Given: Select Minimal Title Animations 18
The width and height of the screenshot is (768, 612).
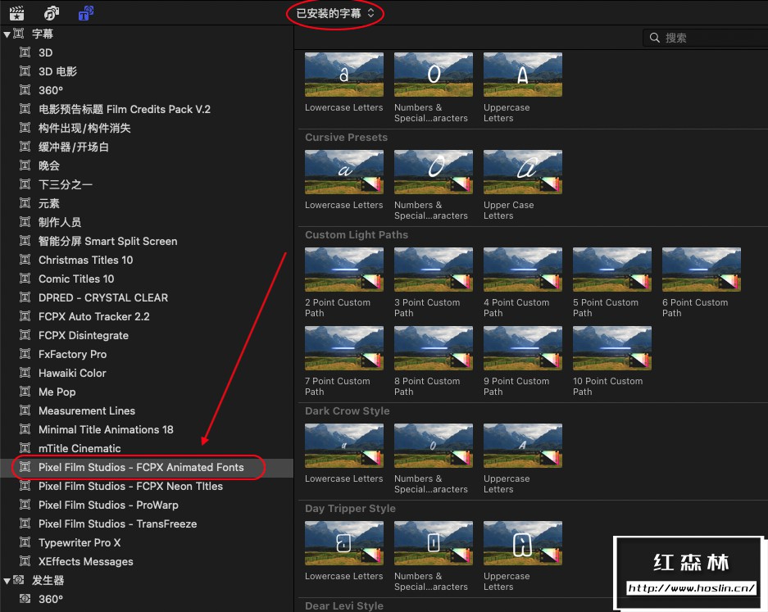Looking at the screenshot, I should (x=106, y=429).
